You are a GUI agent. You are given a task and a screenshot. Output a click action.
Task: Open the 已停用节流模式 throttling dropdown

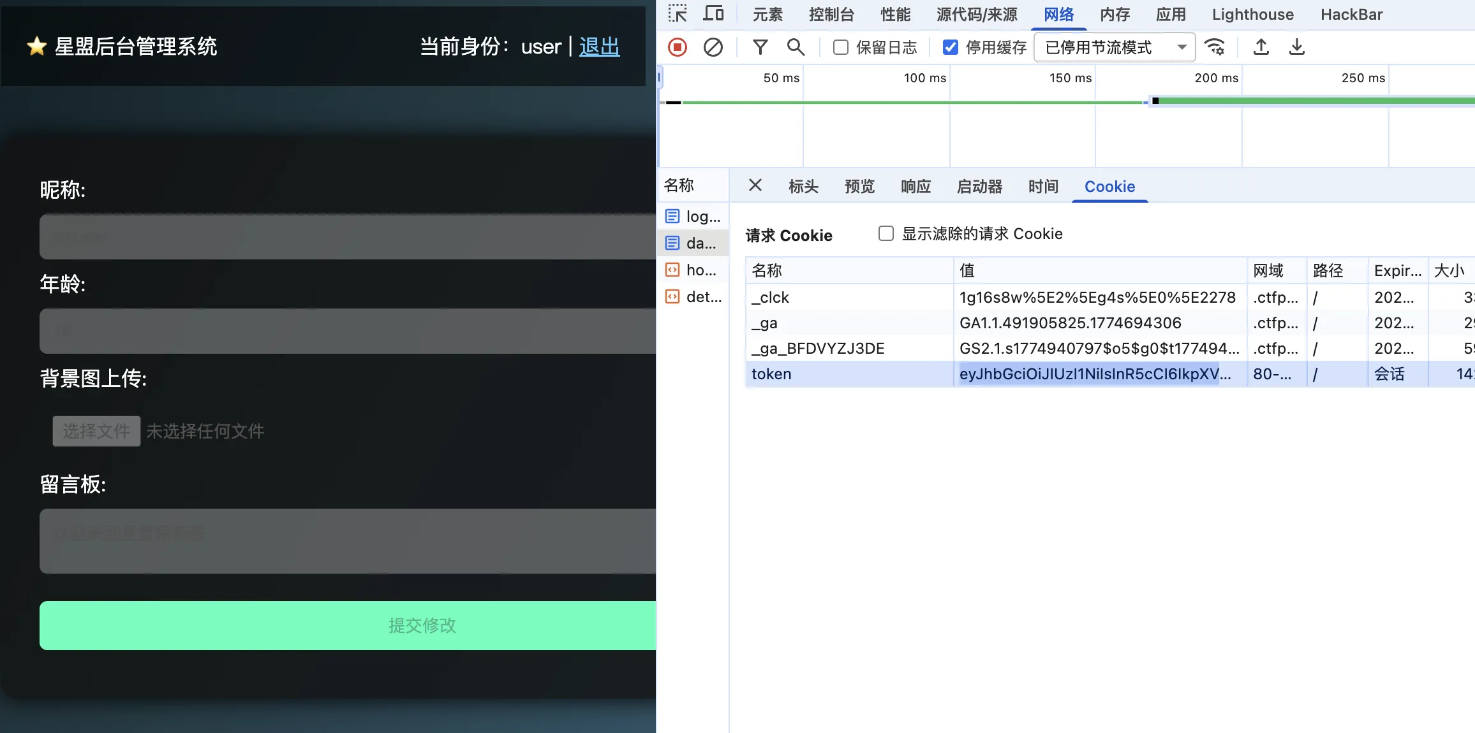1114,47
